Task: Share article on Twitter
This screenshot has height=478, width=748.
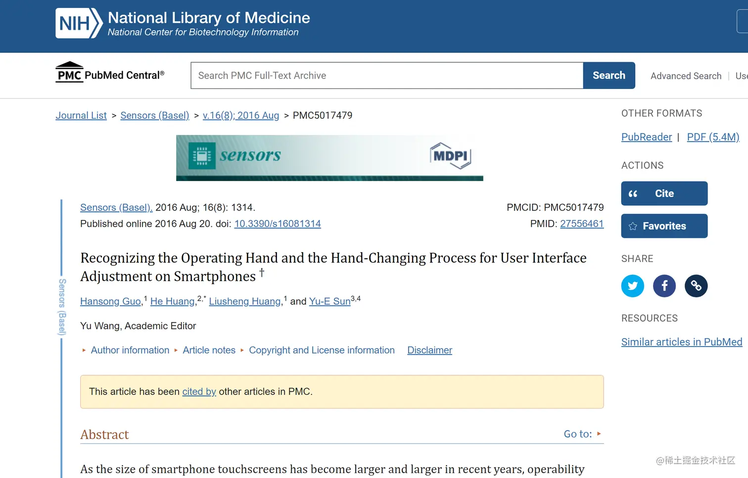Action: click(x=632, y=286)
